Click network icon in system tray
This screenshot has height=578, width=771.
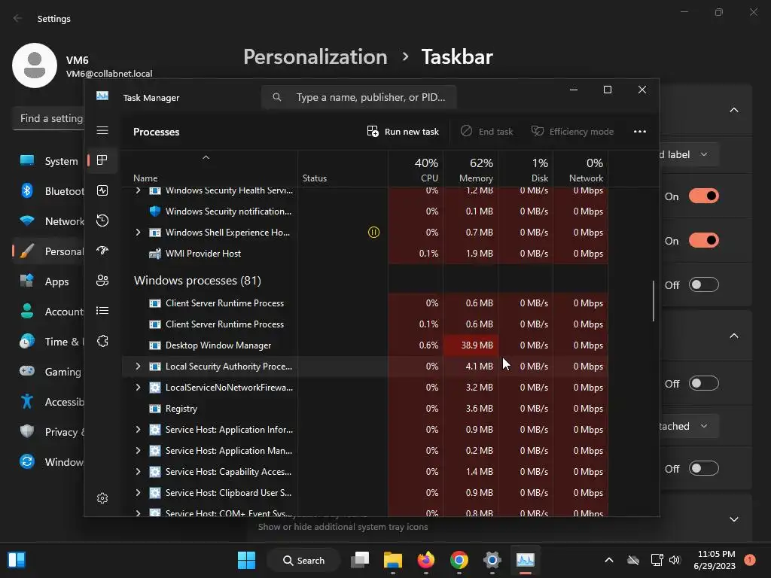657,560
